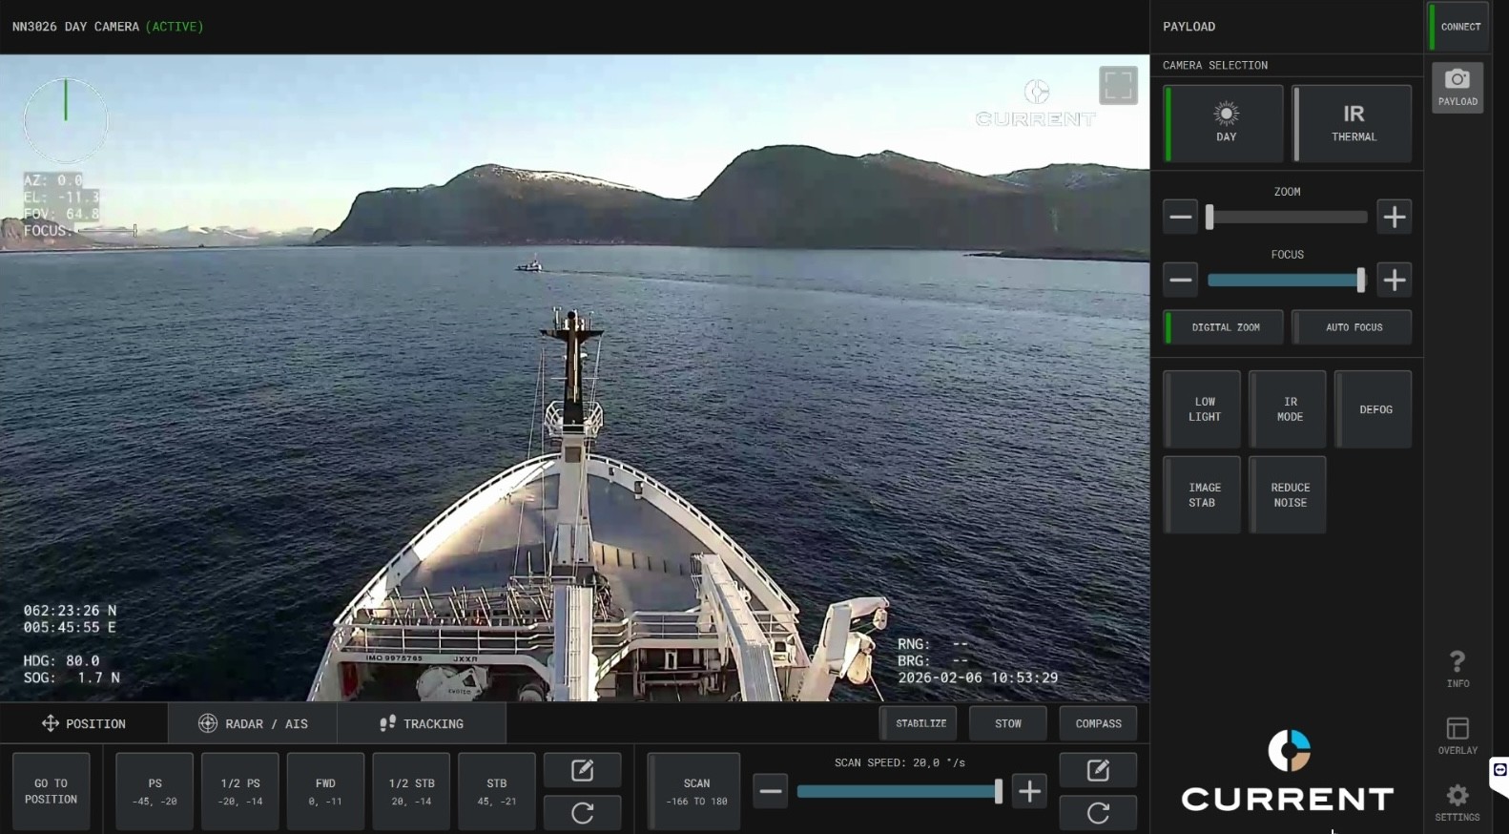1509x834 pixels.
Task: Open the Info help icon
Action: (1457, 669)
